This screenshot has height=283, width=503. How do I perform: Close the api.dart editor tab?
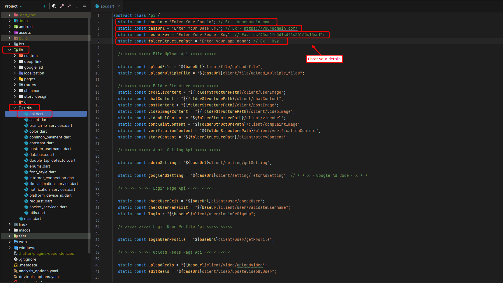pos(119,6)
